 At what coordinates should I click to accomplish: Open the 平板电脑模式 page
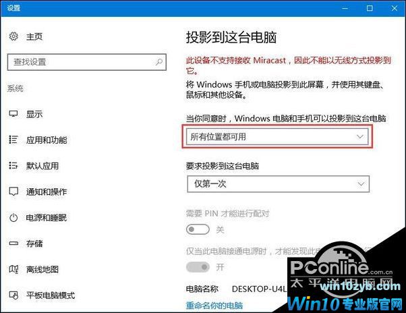click(51, 295)
